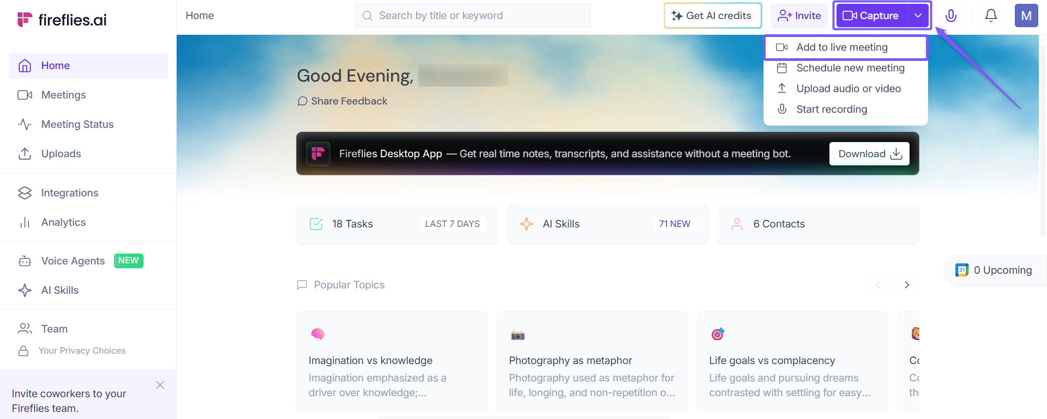This screenshot has height=419, width=1047.
Task: Select Schedule new meeting option
Action: click(850, 68)
